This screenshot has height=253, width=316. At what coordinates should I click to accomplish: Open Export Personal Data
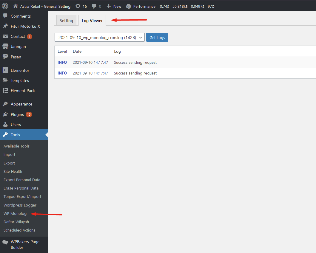click(x=22, y=180)
